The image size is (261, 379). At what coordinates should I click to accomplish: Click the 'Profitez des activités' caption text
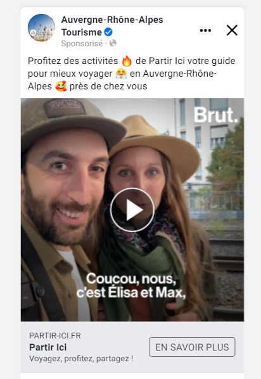pos(73,61)
